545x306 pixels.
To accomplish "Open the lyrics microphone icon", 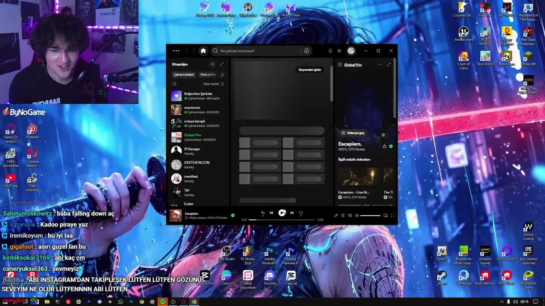I will pos(336,215).
